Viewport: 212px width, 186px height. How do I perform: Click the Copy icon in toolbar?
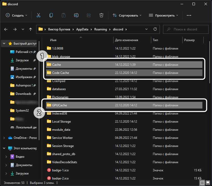(51, 15)
